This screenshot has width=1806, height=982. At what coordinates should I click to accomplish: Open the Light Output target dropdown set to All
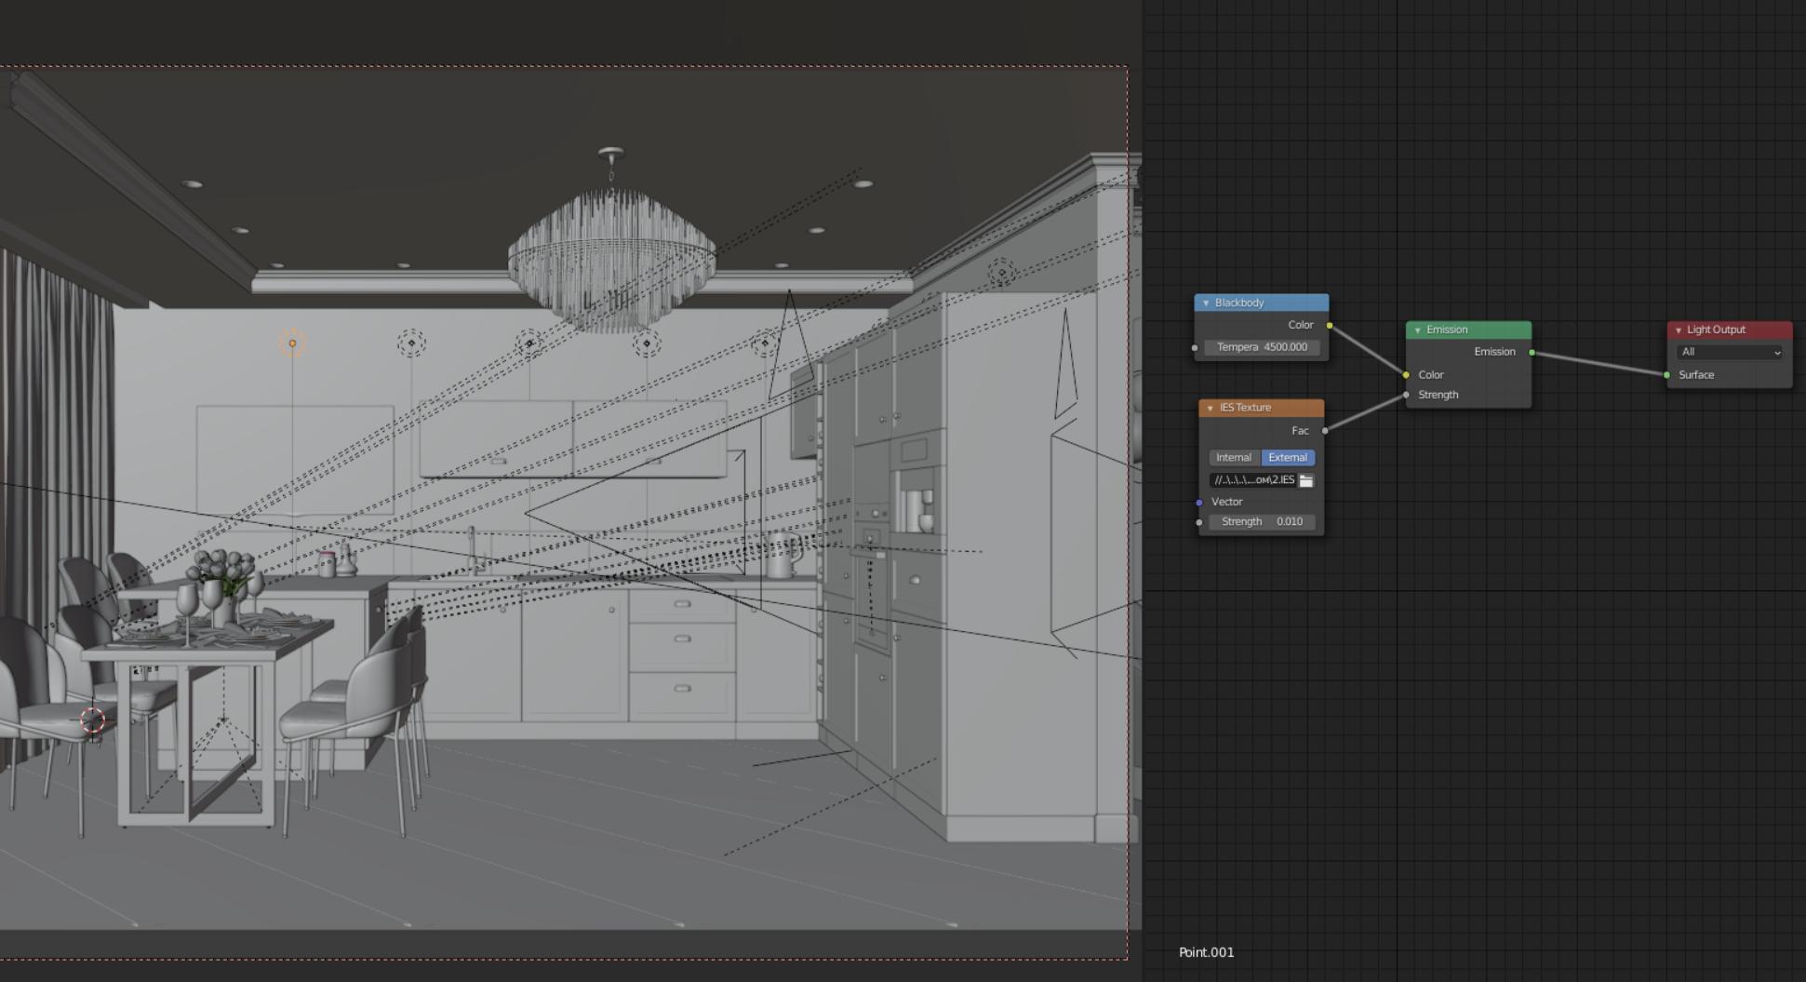click(1729, 352)
